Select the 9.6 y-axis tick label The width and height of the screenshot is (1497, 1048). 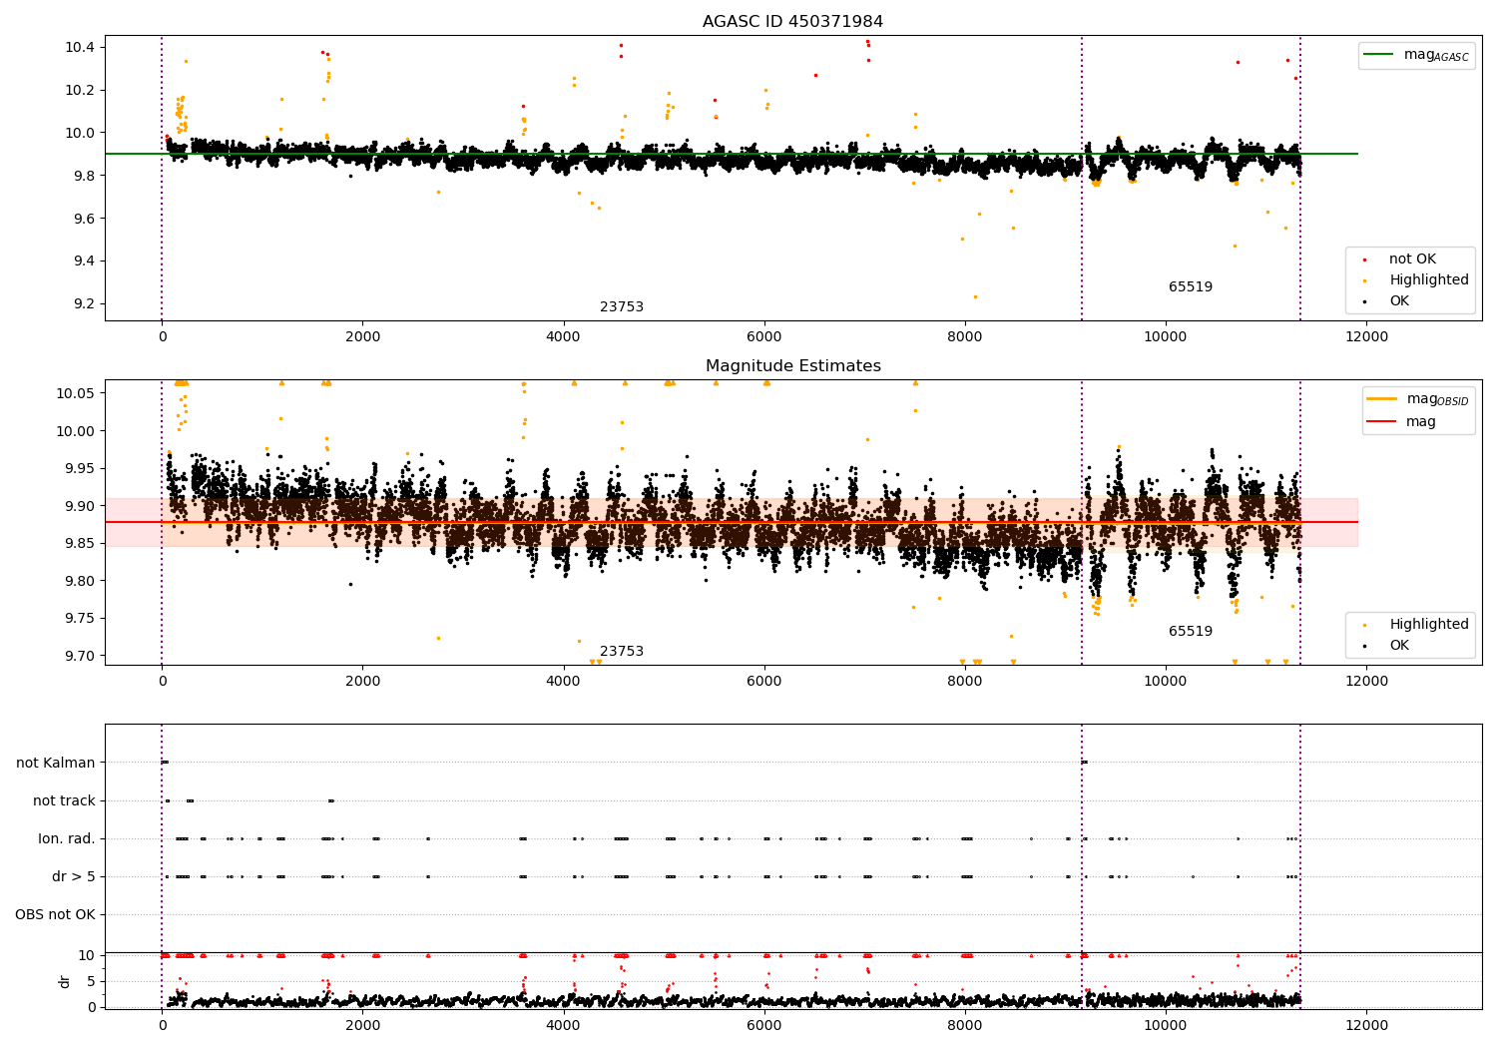[x=84, y=219]
